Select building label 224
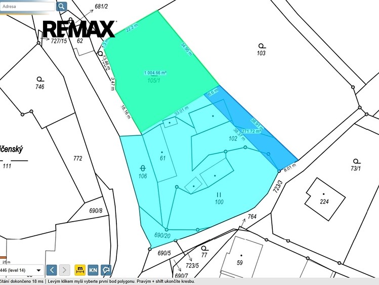 point(324,201)
